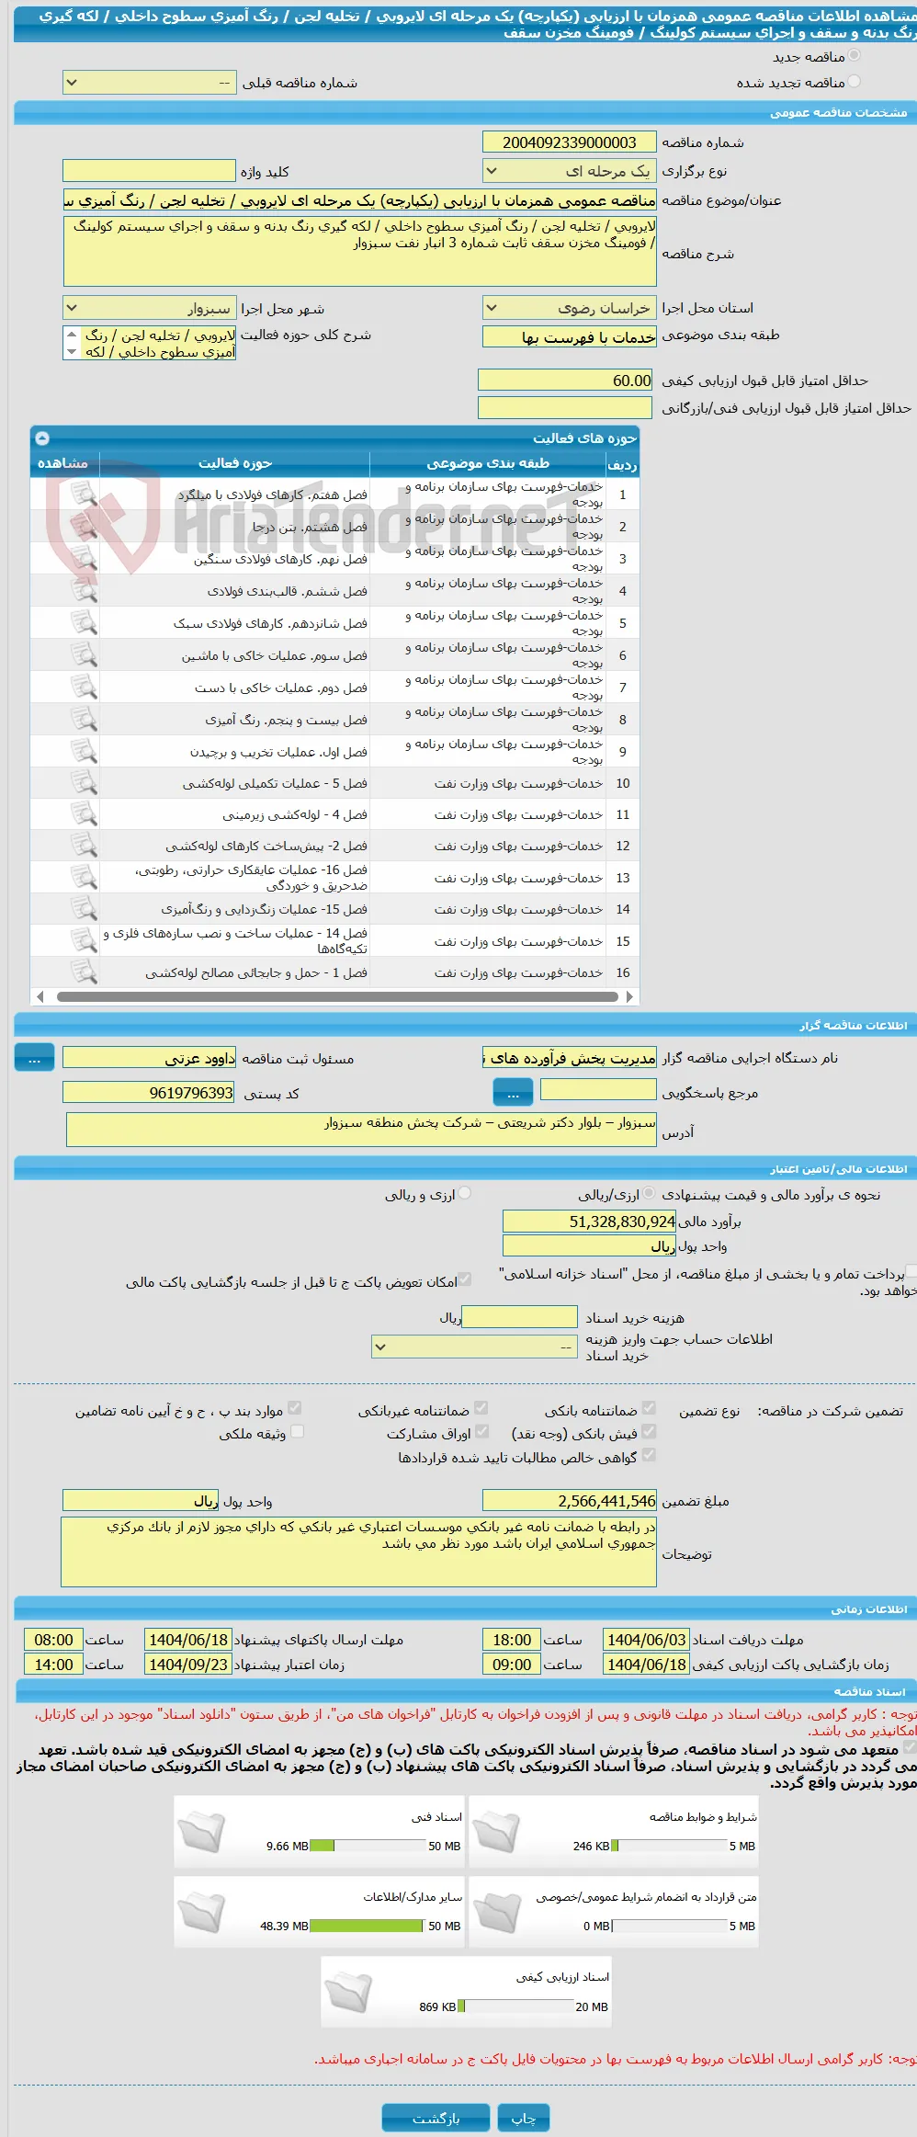Viewport: 917px width, 2137px height.
Task: Open view icon for row 4 قالب‌بندی فولادی
Action: click(84, 591)
